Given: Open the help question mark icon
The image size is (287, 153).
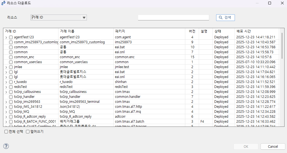Looking at the screenshot, I should coord(6,146).
